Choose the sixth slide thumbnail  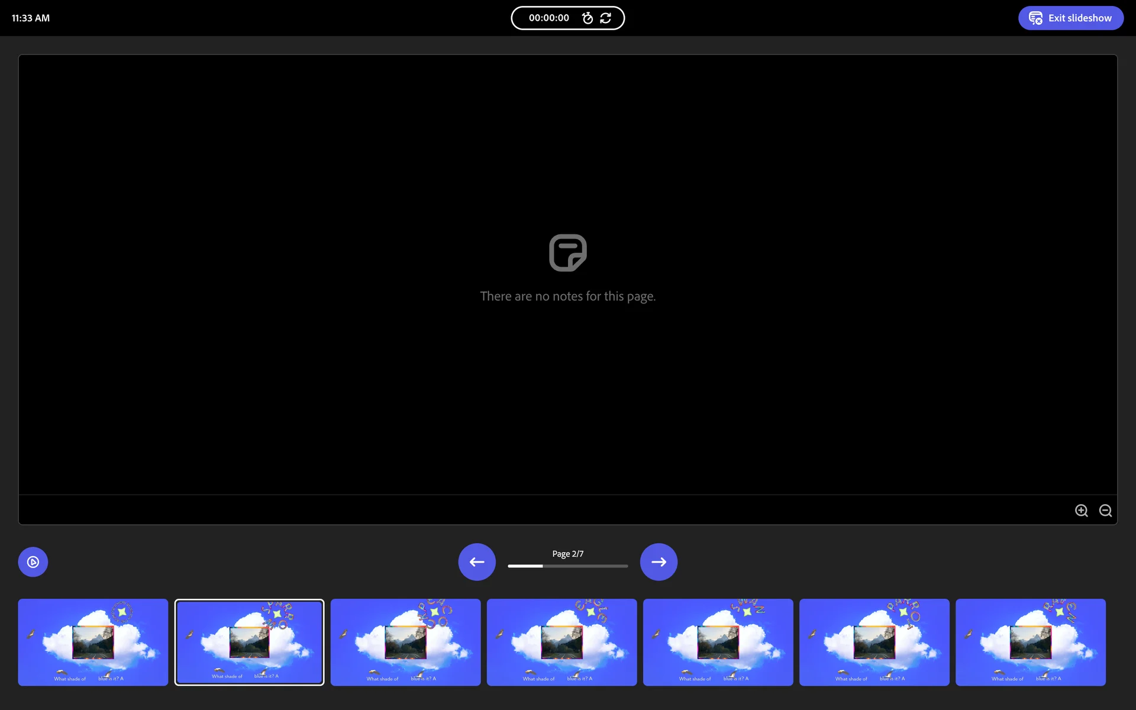pyautogui.click(x=874, y=642)
